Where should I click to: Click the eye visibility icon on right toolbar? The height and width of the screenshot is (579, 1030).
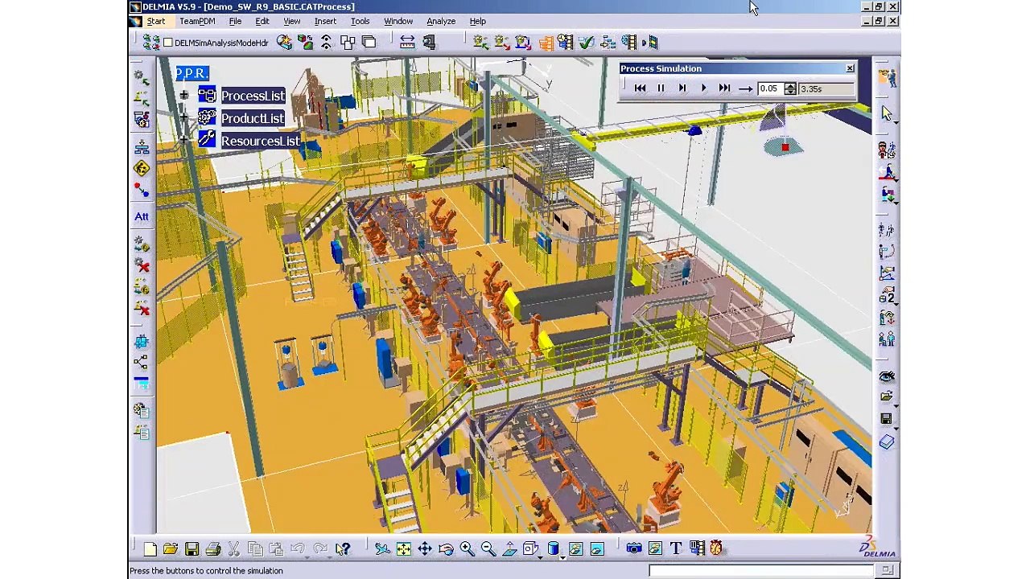coord(886,376)
